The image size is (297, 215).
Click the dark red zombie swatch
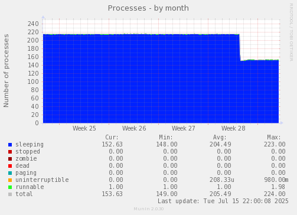coord(10,159)
